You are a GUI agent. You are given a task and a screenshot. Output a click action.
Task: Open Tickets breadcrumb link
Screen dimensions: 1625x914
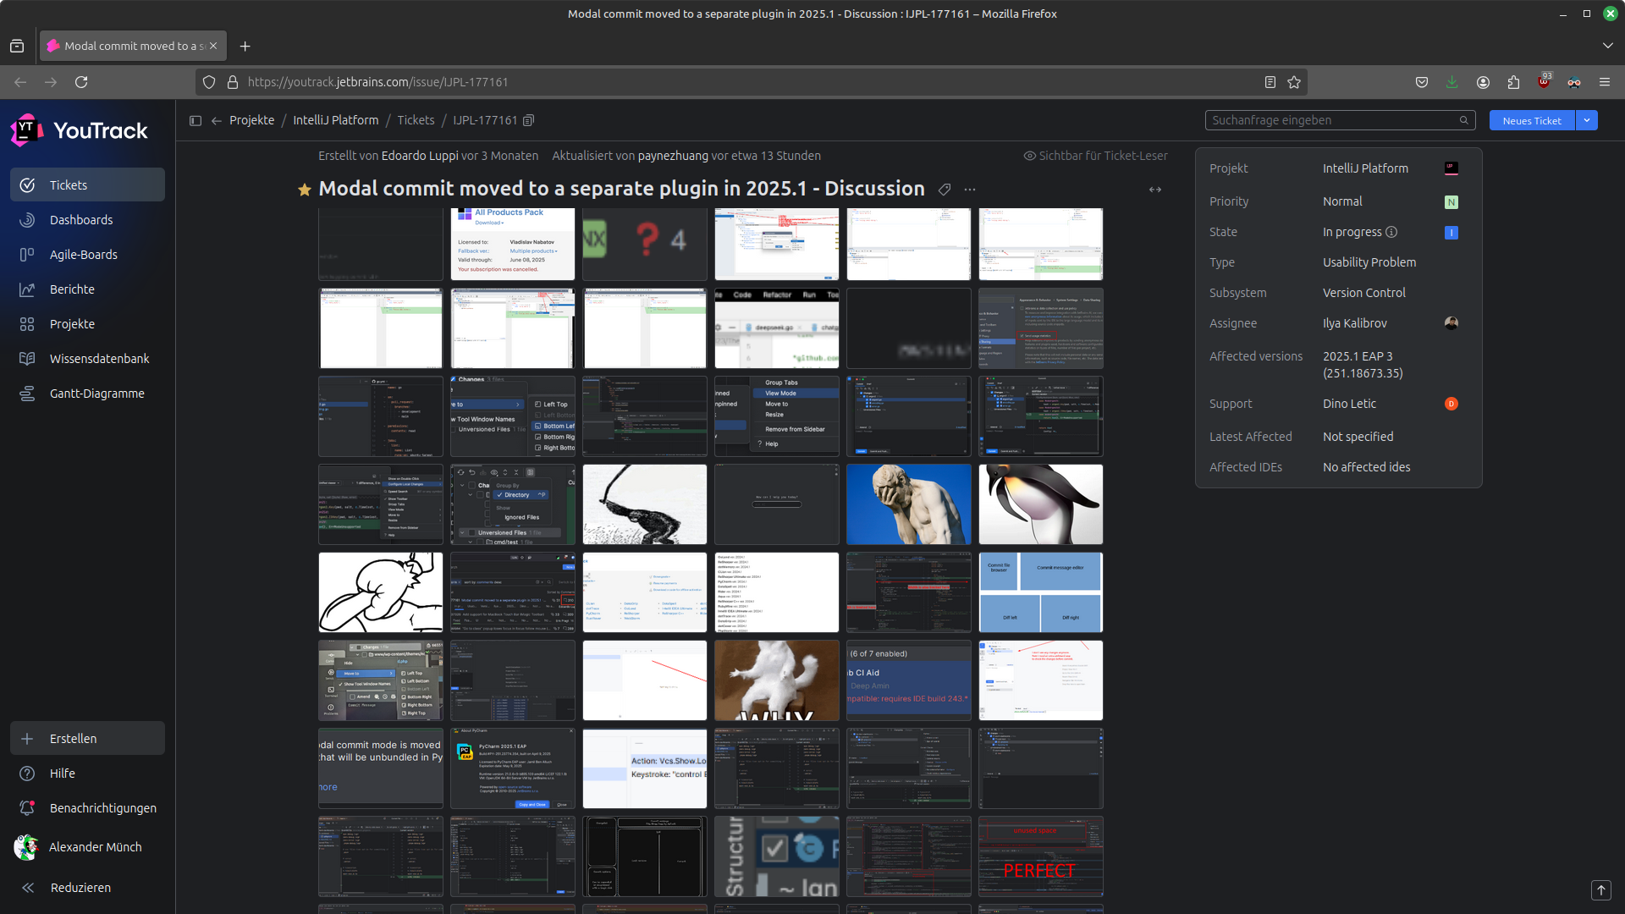pos(416,120)
